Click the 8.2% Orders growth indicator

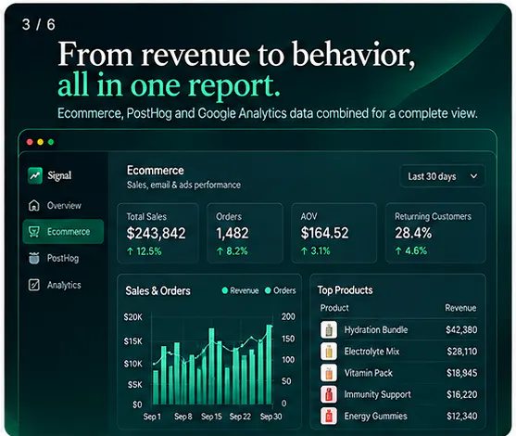coord(232,251)
